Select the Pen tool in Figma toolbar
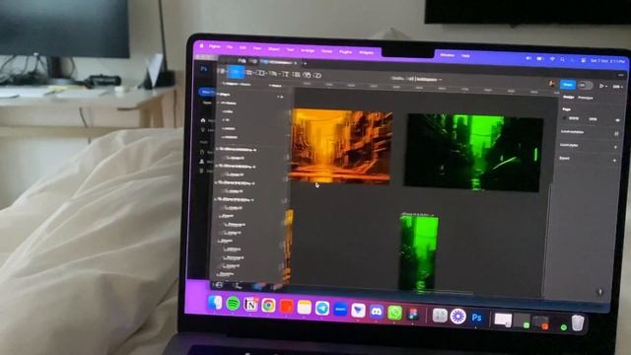631x355 pixels. (273, 74)
